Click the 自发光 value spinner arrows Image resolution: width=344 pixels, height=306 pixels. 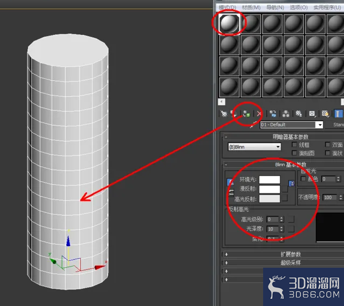pyautogui.click(x=338, y=179)
